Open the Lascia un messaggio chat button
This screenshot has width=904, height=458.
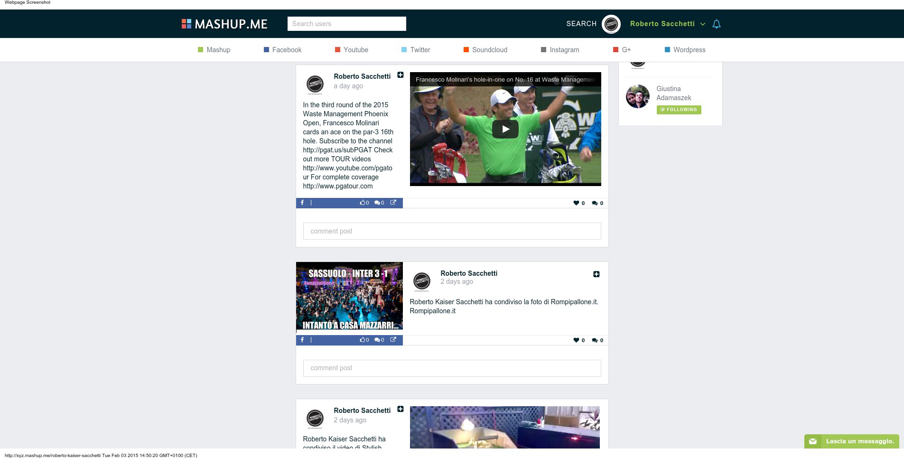[x=852, y=441]
